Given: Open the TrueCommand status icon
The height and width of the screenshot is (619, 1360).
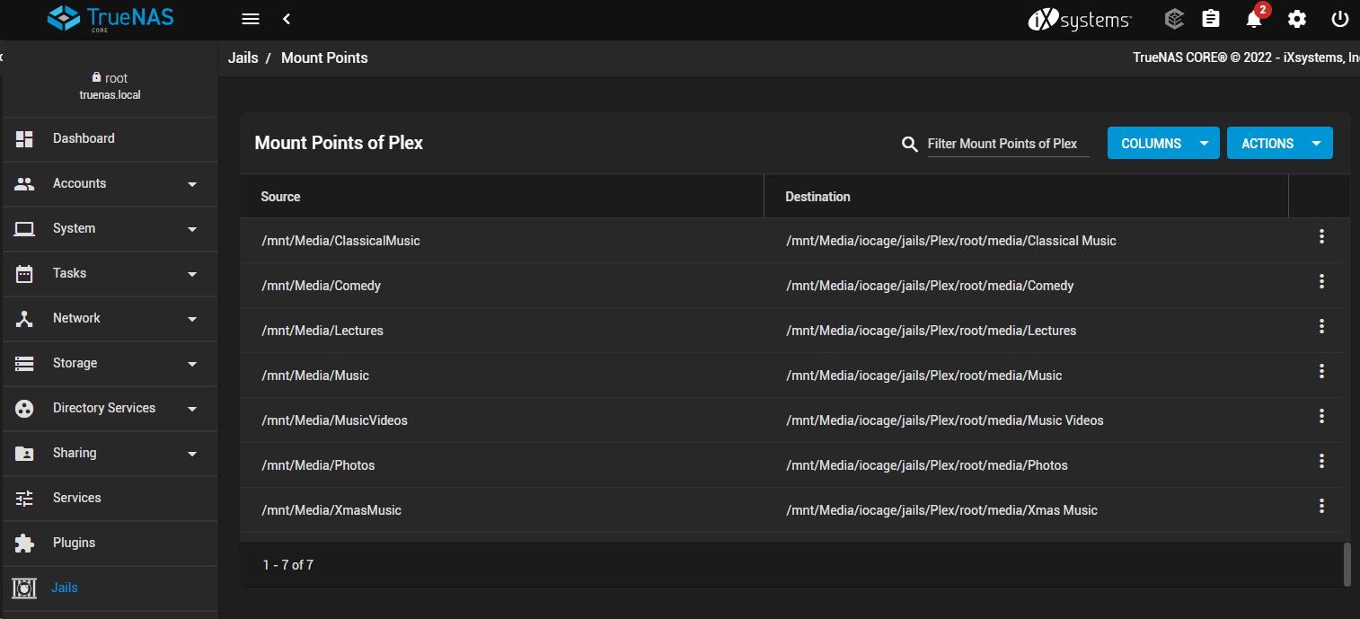Looking at the screenshot, I should point(1174,19).
